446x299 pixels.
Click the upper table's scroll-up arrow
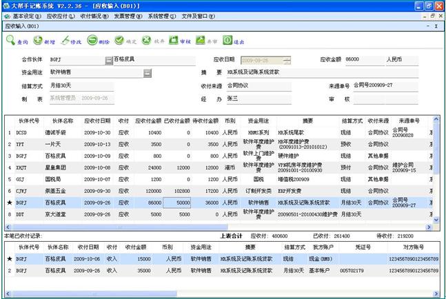click(436, 119)
